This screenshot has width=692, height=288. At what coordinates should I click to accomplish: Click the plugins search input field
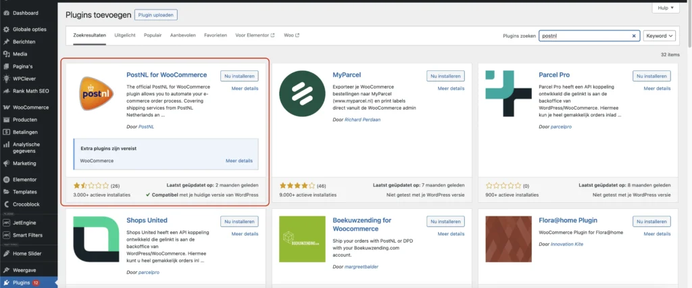tap(585, 36)
